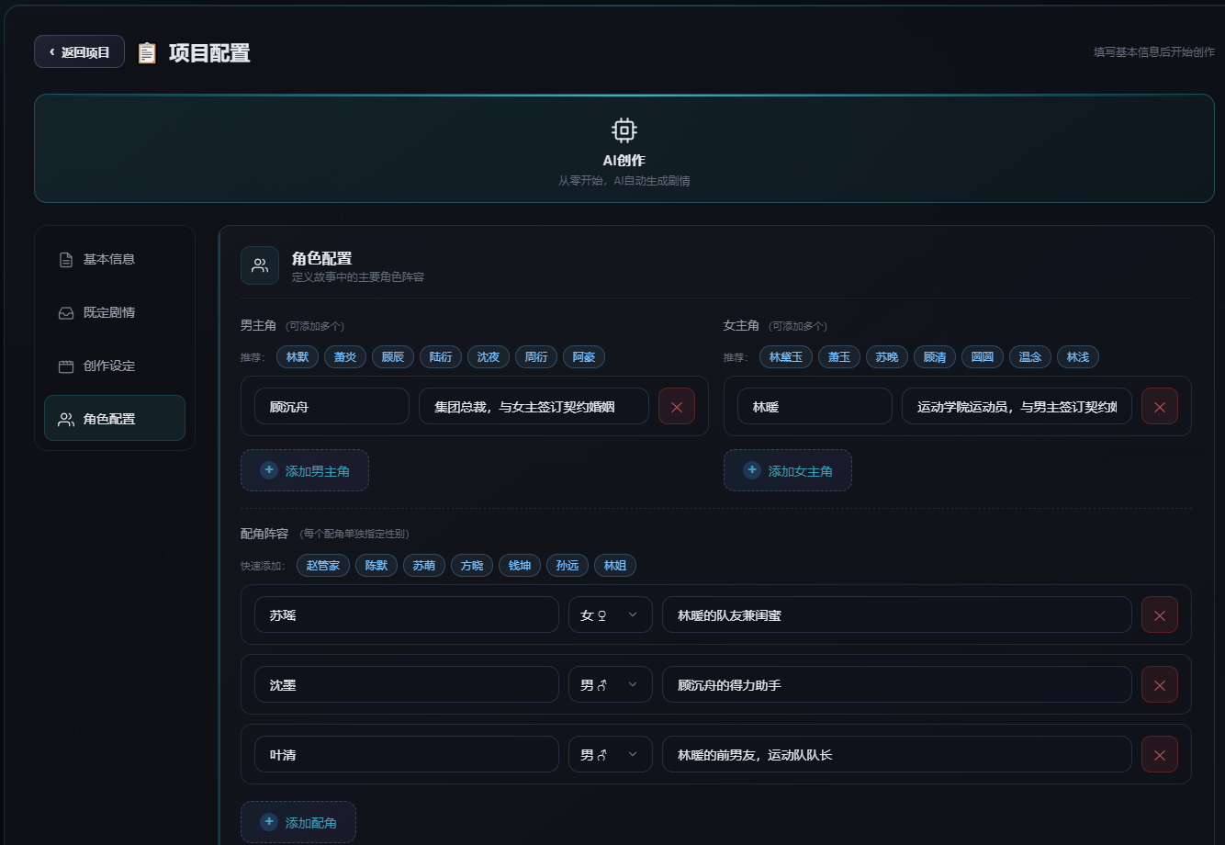Delete supporting character 沈墨 row
1225x845 pixels.
[x=1160, y=684]
